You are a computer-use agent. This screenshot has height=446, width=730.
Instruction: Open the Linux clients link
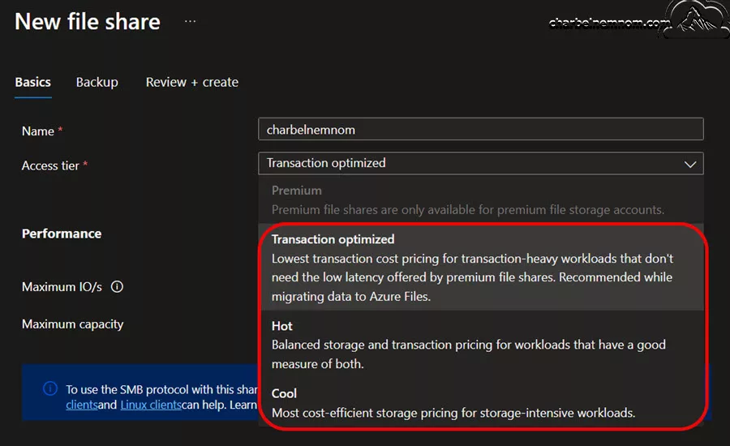coord(151,405)
